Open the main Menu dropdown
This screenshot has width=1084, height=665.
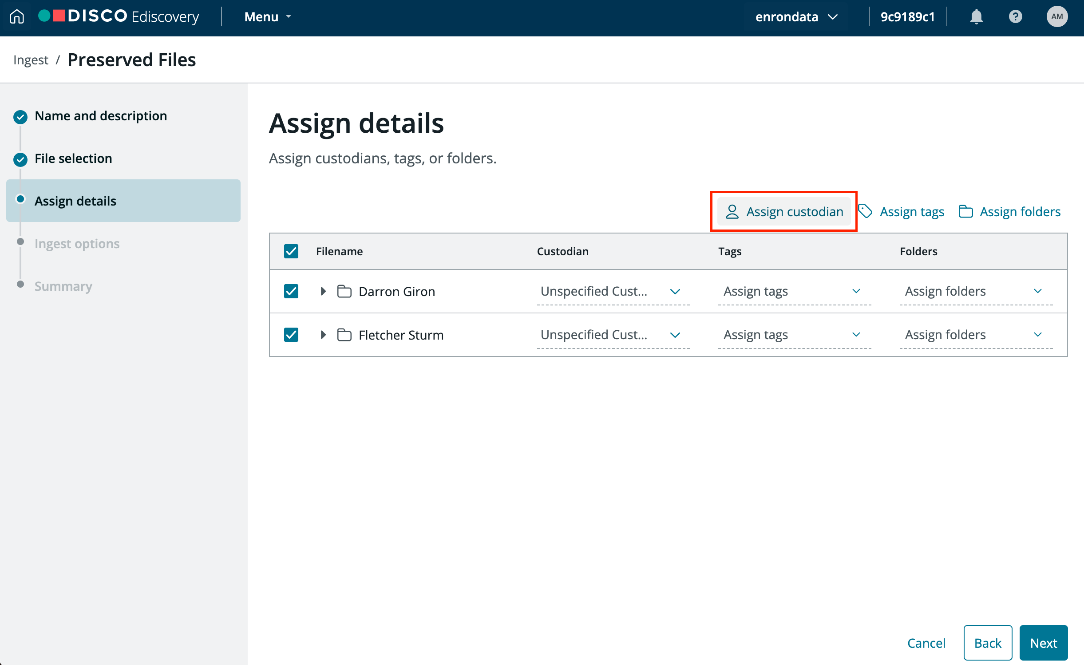pyautogui.click(x=268, y=17)
